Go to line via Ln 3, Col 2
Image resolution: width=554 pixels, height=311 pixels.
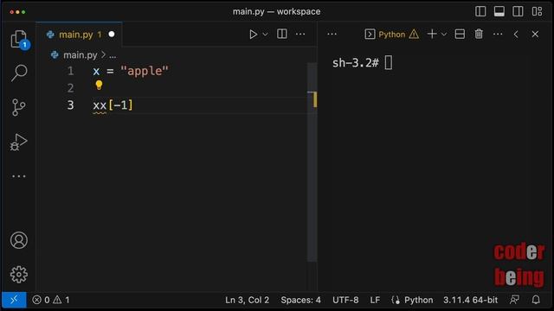[247, 300]
